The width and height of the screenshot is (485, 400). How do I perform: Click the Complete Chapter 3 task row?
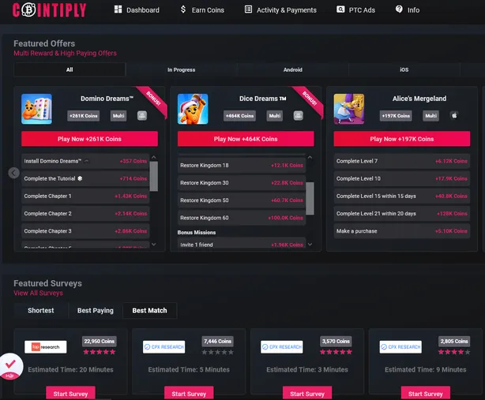click(85, 231)
